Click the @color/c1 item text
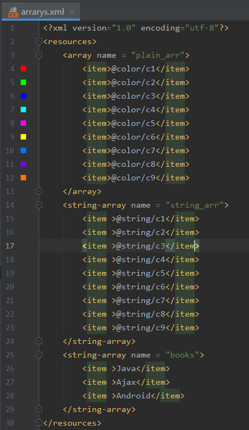Screen dimensions: 249x430 pos(134,69)
